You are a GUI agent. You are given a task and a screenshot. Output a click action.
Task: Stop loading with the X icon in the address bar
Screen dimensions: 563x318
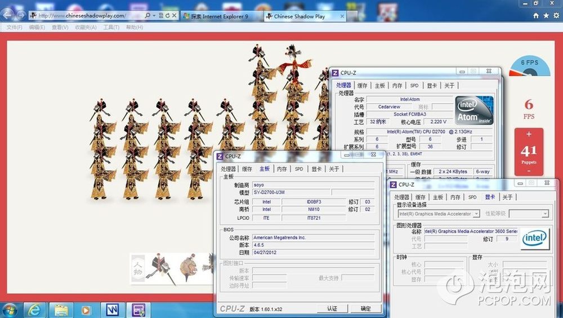[x=174, y=15]
